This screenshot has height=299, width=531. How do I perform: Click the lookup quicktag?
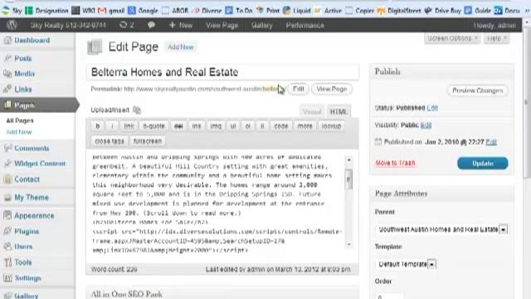[331, 126]
